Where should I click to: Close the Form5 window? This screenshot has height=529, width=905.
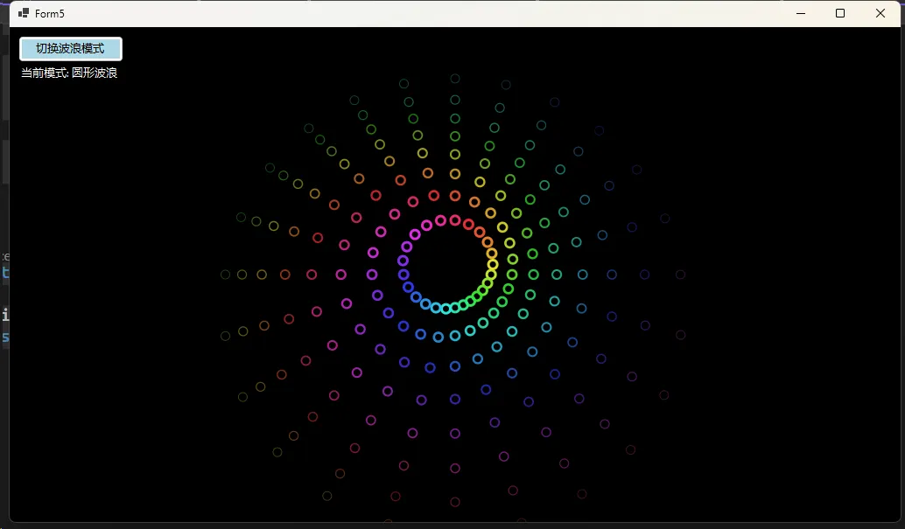pos(880,13)
